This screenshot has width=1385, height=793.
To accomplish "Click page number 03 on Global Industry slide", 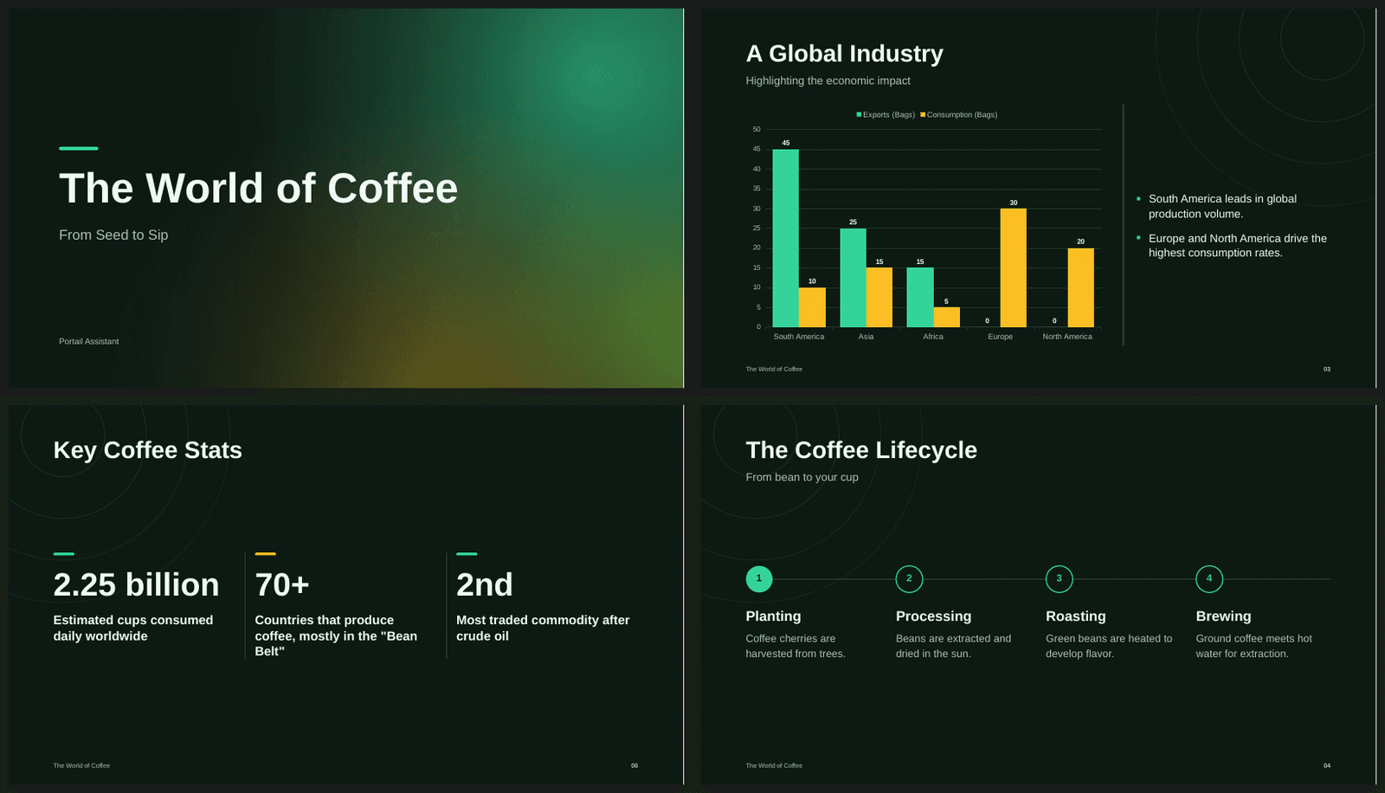I will 1327,369.
